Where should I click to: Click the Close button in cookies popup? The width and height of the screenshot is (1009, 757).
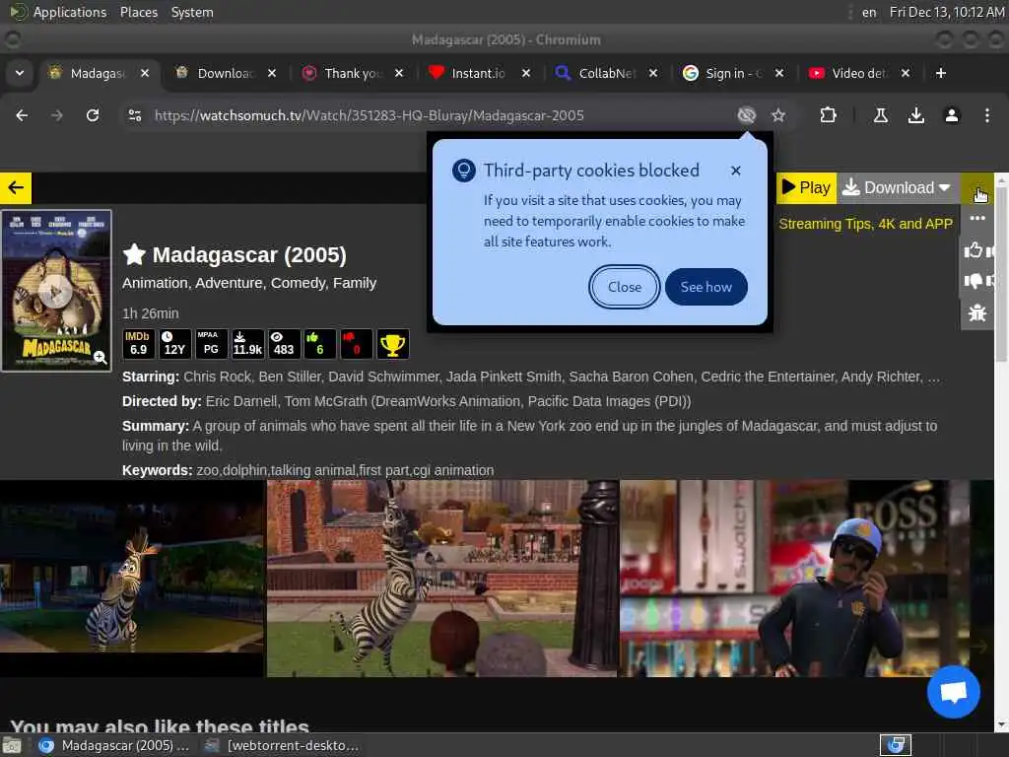(x=624, y=287)
